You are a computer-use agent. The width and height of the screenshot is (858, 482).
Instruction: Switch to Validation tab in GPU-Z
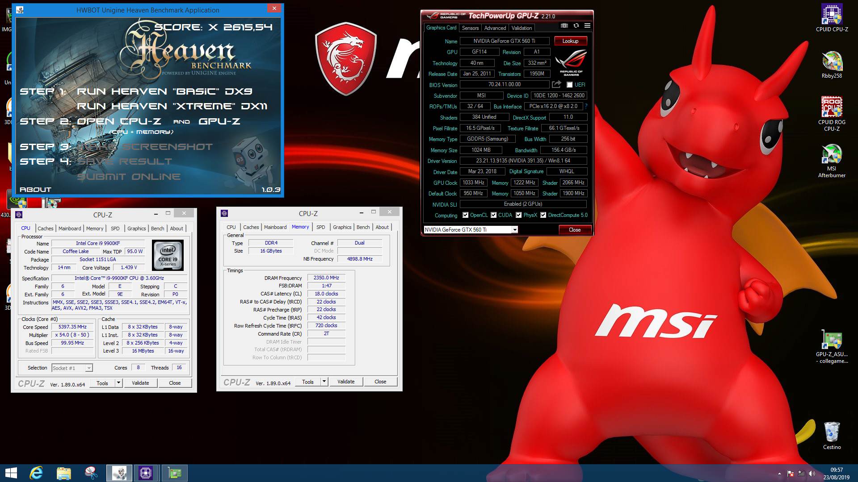(x=522, y=28)
